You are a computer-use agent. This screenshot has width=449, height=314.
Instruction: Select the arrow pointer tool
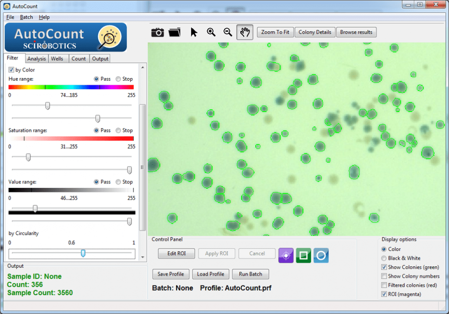(194, 32)
